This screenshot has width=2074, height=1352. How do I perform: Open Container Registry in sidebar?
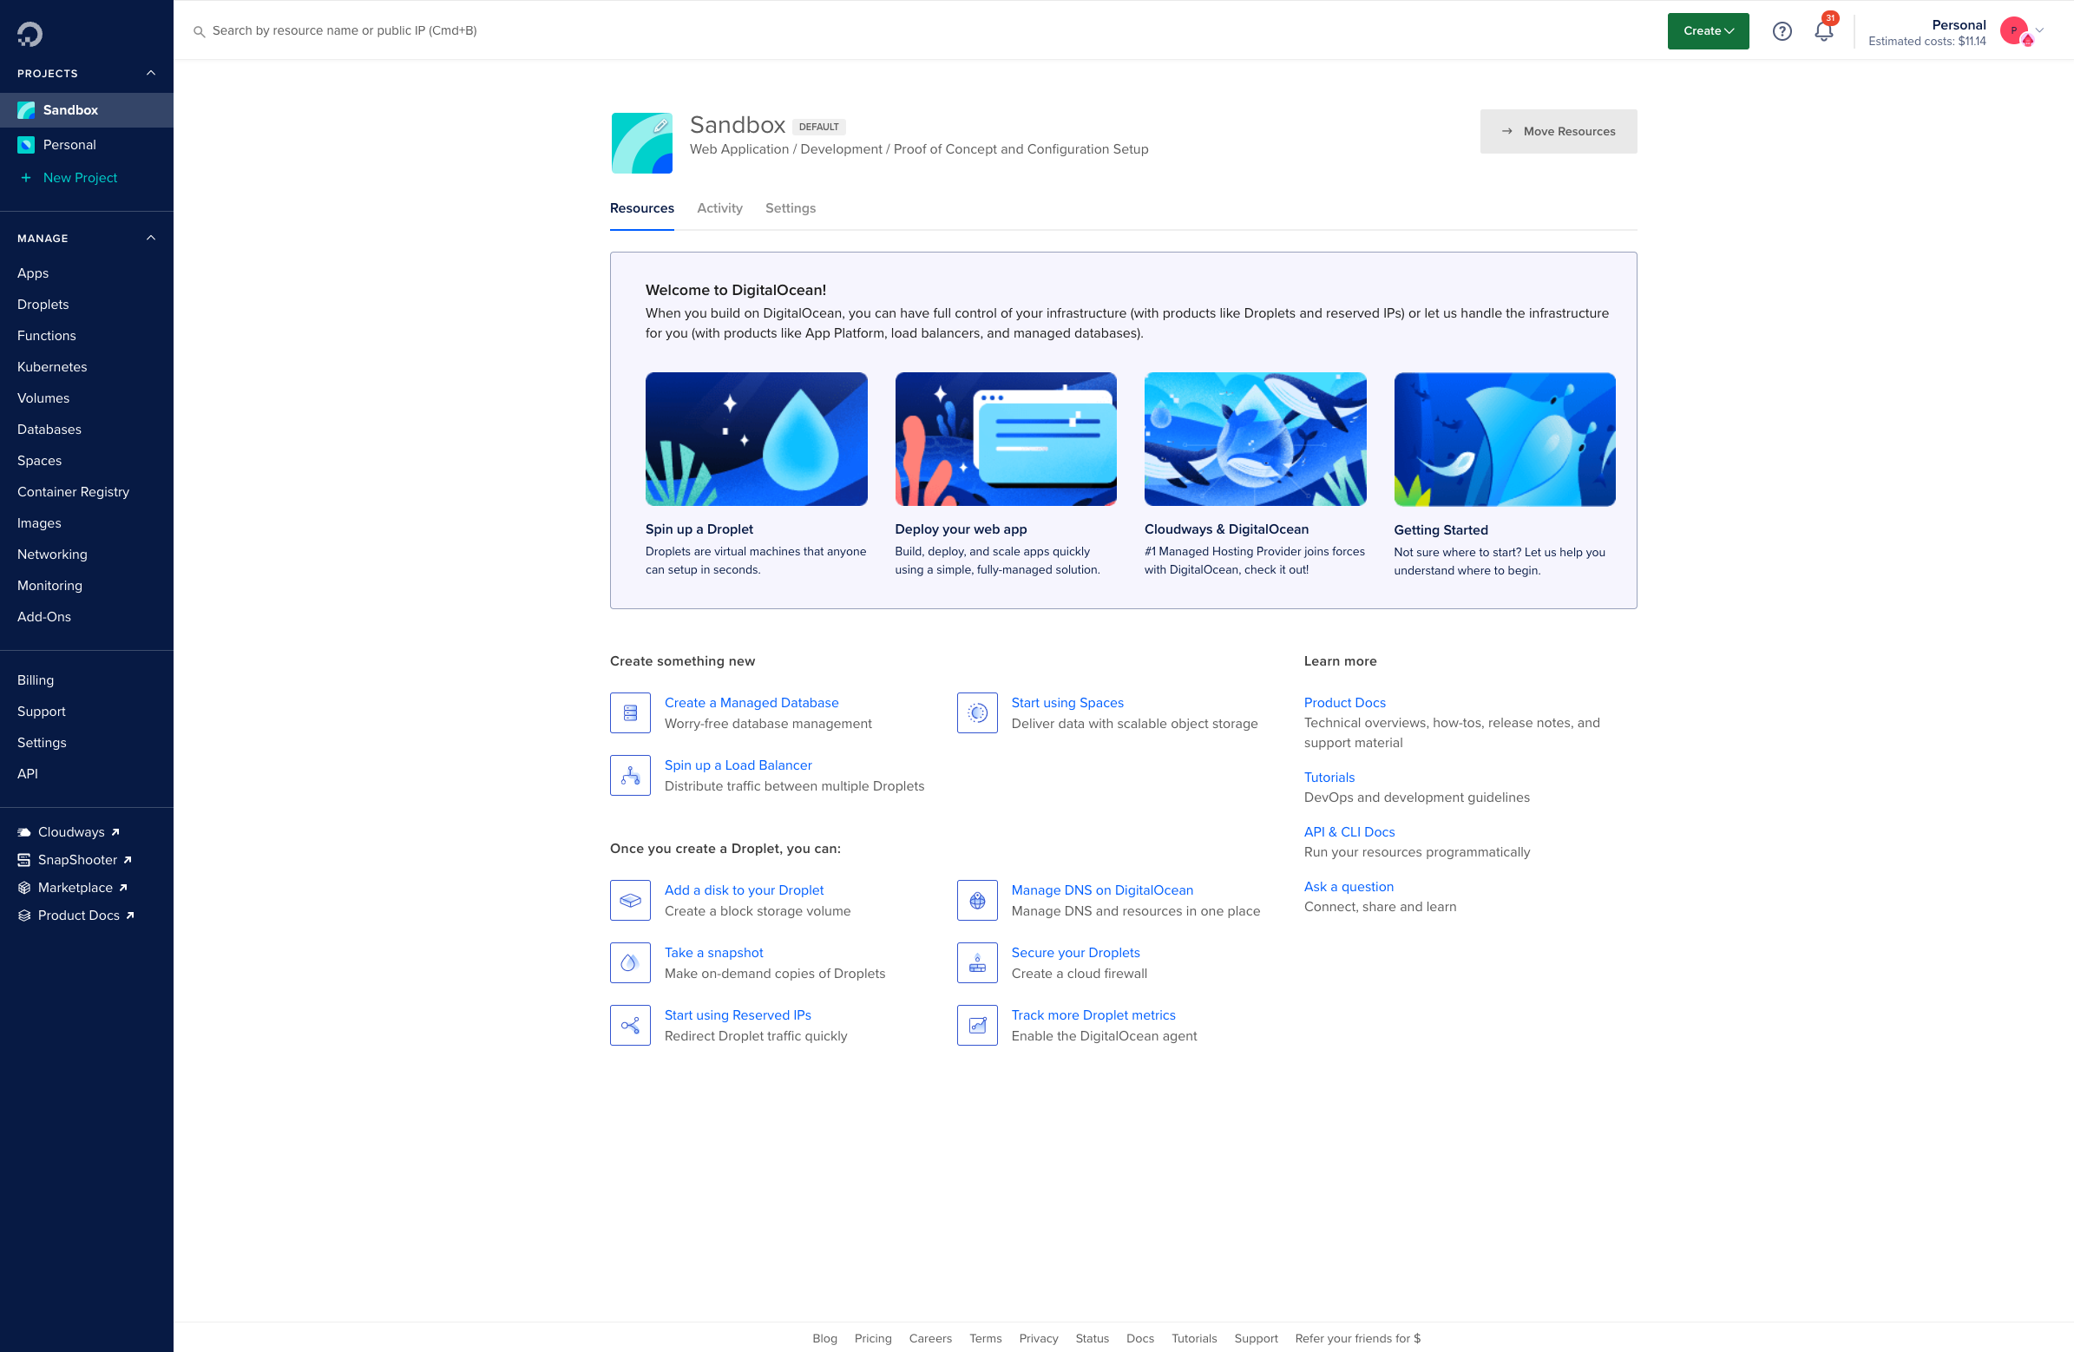73,492
